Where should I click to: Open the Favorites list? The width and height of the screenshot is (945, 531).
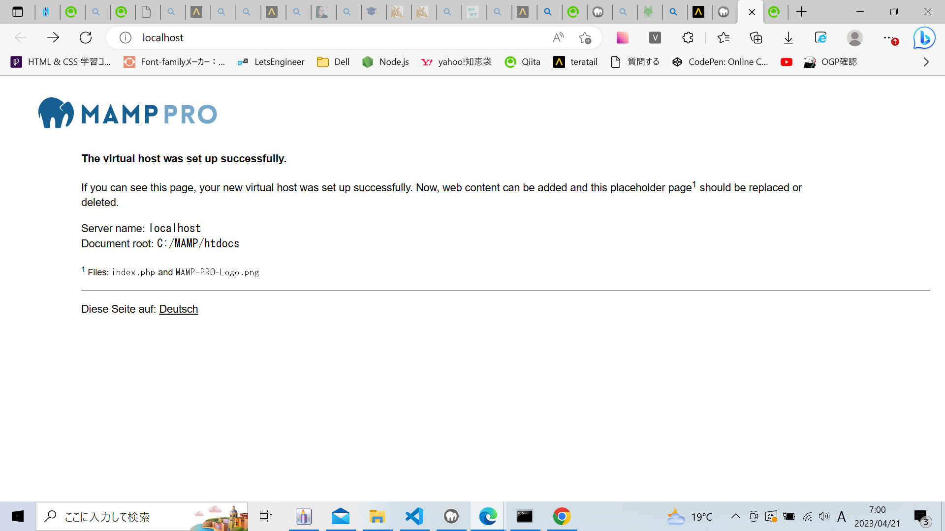[724, 37]
